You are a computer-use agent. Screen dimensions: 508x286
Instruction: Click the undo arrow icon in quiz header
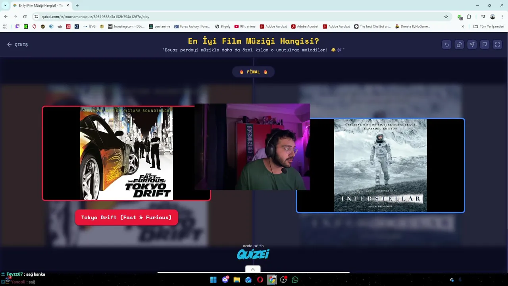click(446, 44)
